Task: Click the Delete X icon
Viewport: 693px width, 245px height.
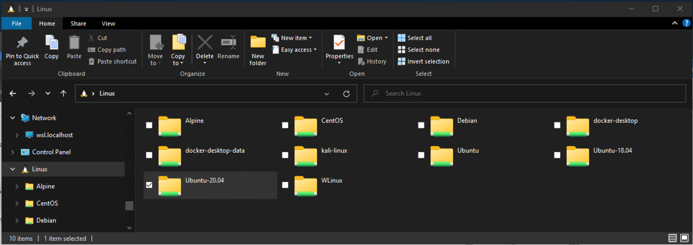Action: click(x=205, y=42)
